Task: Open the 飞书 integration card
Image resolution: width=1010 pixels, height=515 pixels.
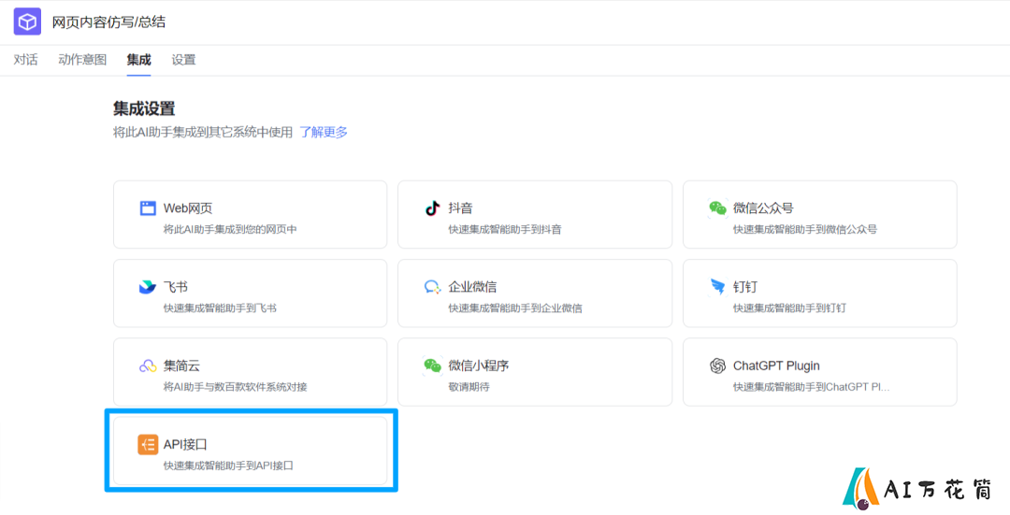Action: tap(250, 293)
